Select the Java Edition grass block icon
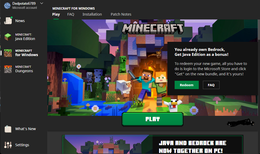Image resolution: width=260 pixels, height=154 pixels. 8,37
